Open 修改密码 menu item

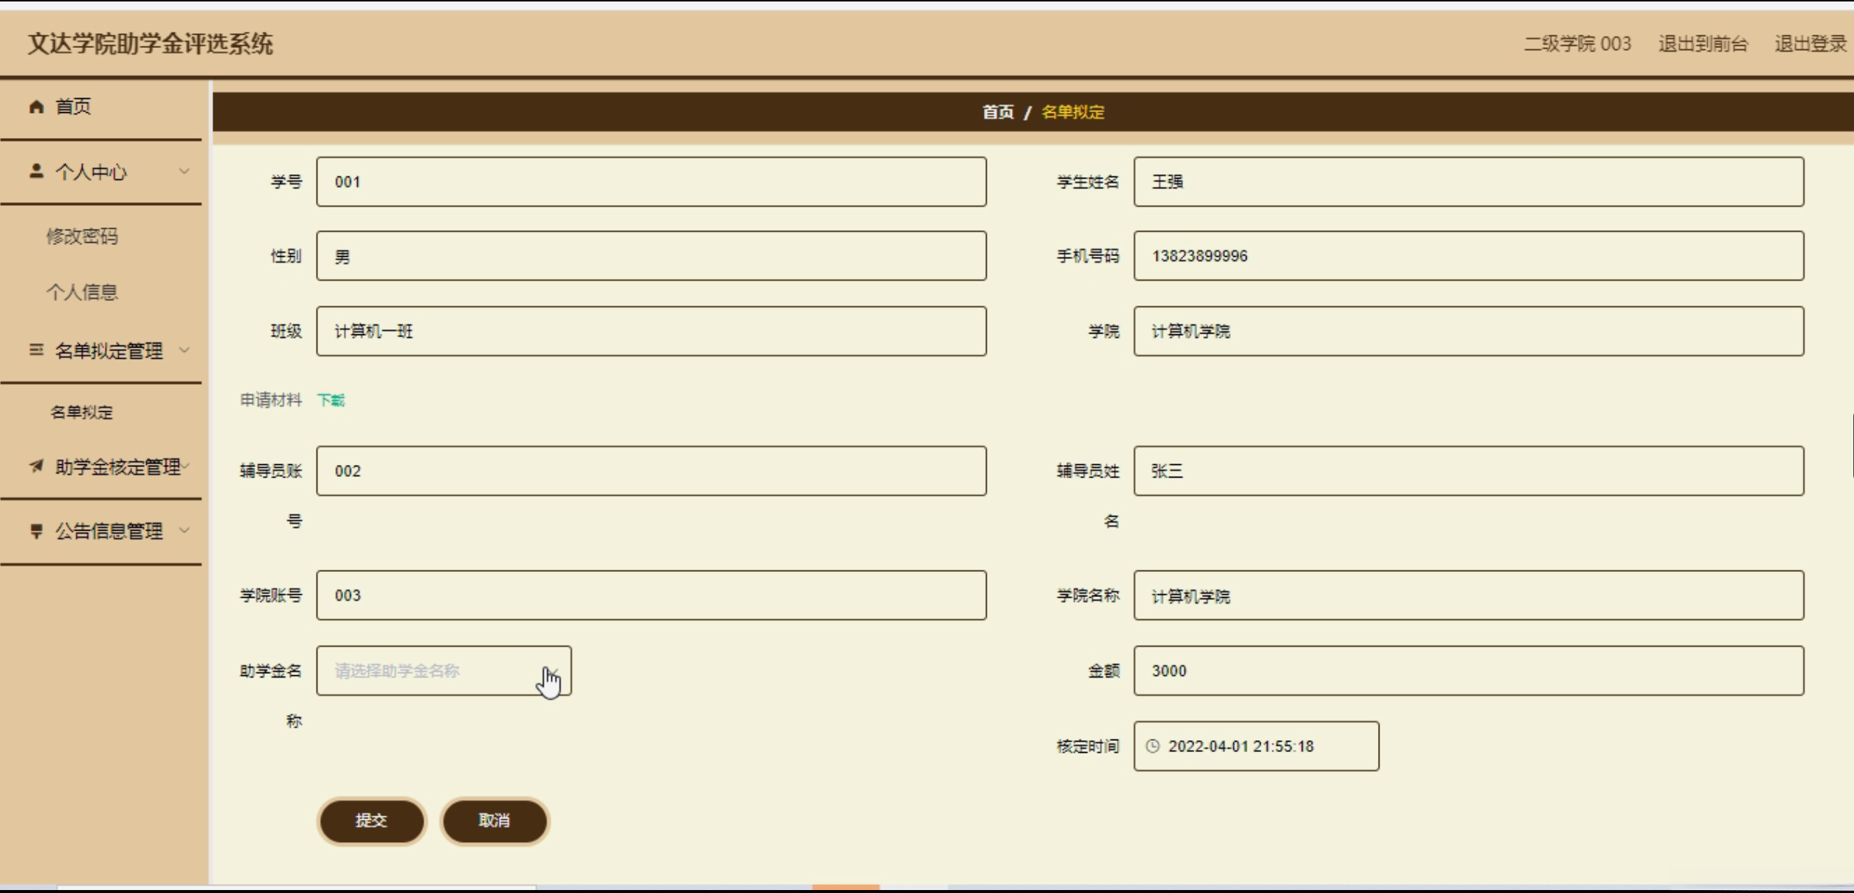[x=82, y=236]
